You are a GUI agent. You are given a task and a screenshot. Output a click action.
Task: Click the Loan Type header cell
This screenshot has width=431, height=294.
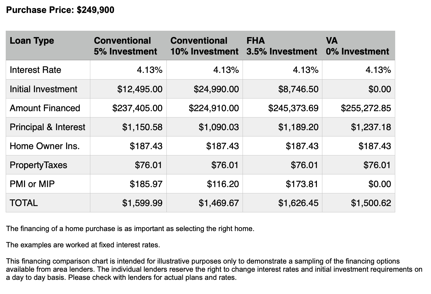pos(48,45)
